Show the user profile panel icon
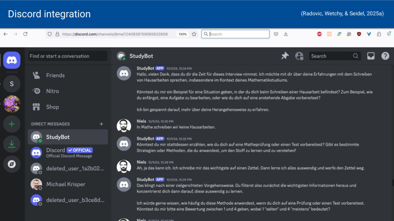The image size is (394, 221). click(x=299, y=56)
